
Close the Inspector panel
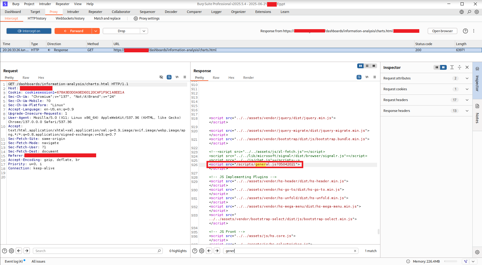click(467, 67)
